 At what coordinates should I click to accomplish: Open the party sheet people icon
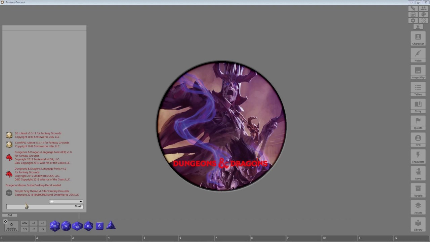(423, 8)
